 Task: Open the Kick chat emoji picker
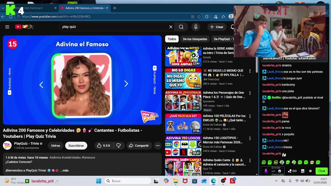(x=279, y=171)
